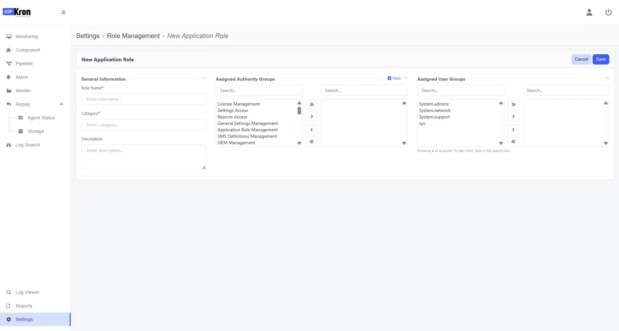Focus the Category input field
Screen dimensions: 619x331
144,125
